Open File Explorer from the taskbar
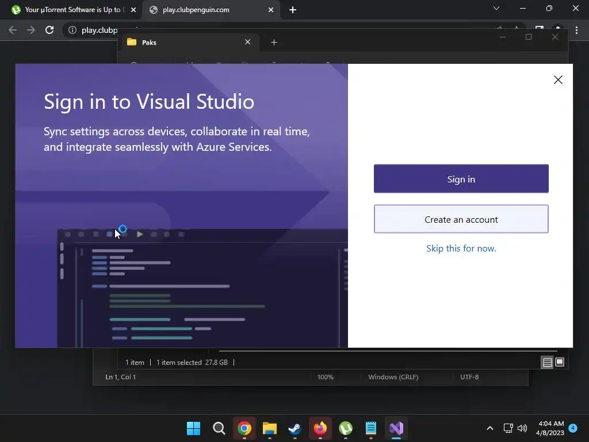 [x=270, y=428]
